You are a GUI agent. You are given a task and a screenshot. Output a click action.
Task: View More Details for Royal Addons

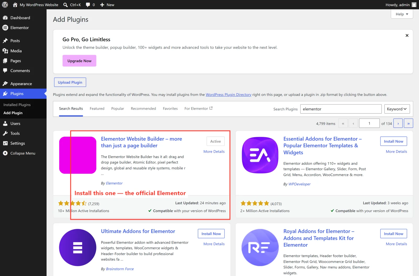(396, 244)
